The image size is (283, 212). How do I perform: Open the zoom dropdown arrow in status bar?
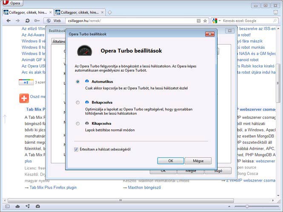(229, 206)
